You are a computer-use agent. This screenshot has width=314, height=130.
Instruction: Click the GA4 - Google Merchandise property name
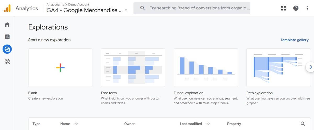coord(85,10)
